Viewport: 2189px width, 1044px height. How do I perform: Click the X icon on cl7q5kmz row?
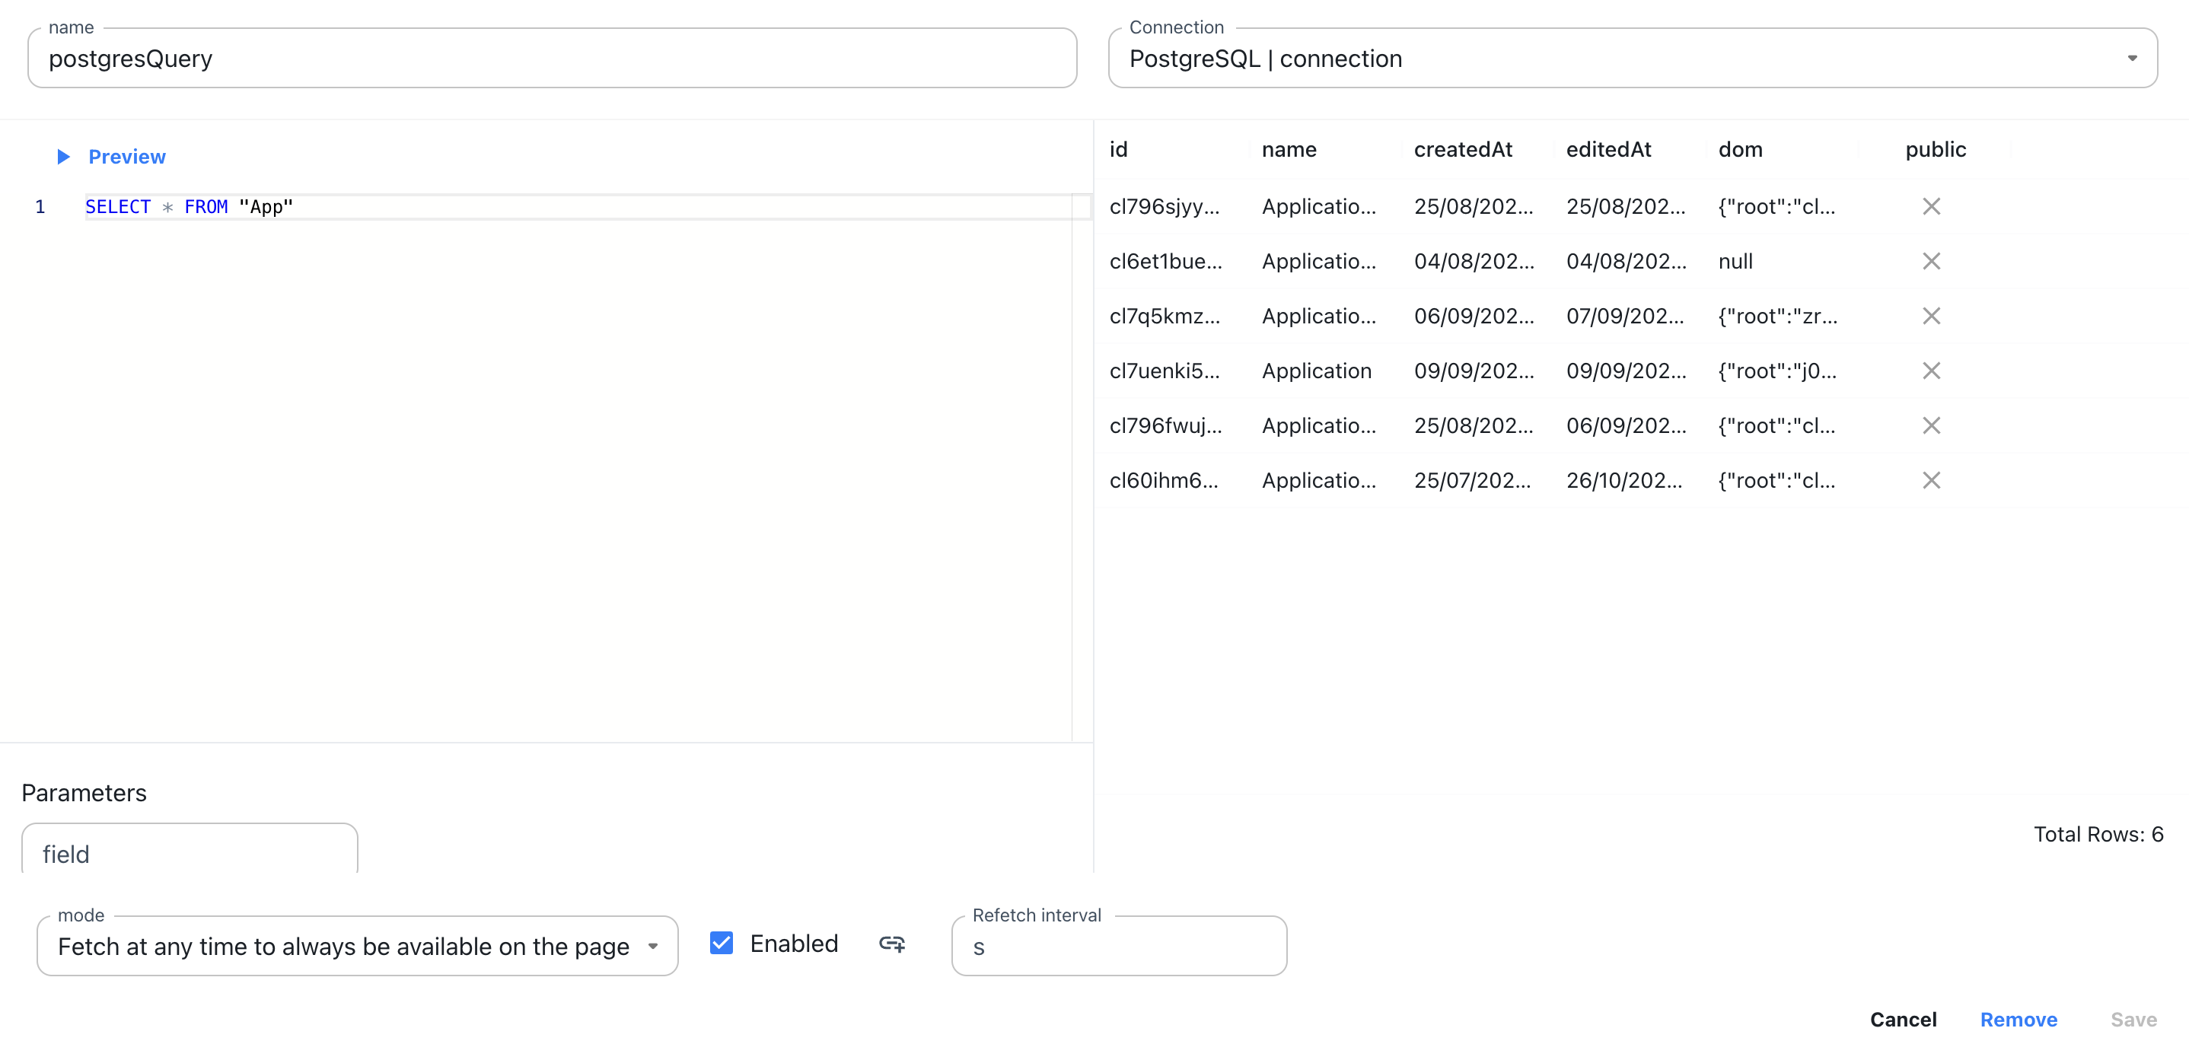[x=1933, y=316]
